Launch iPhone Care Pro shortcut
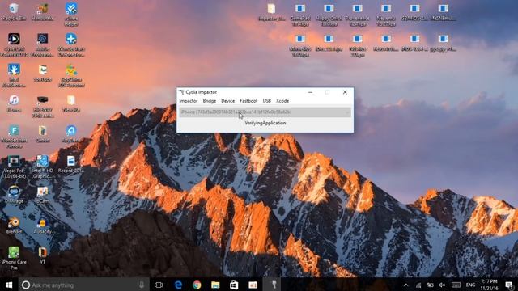Viewport: 518px width, 291px height. pos(14,259)
